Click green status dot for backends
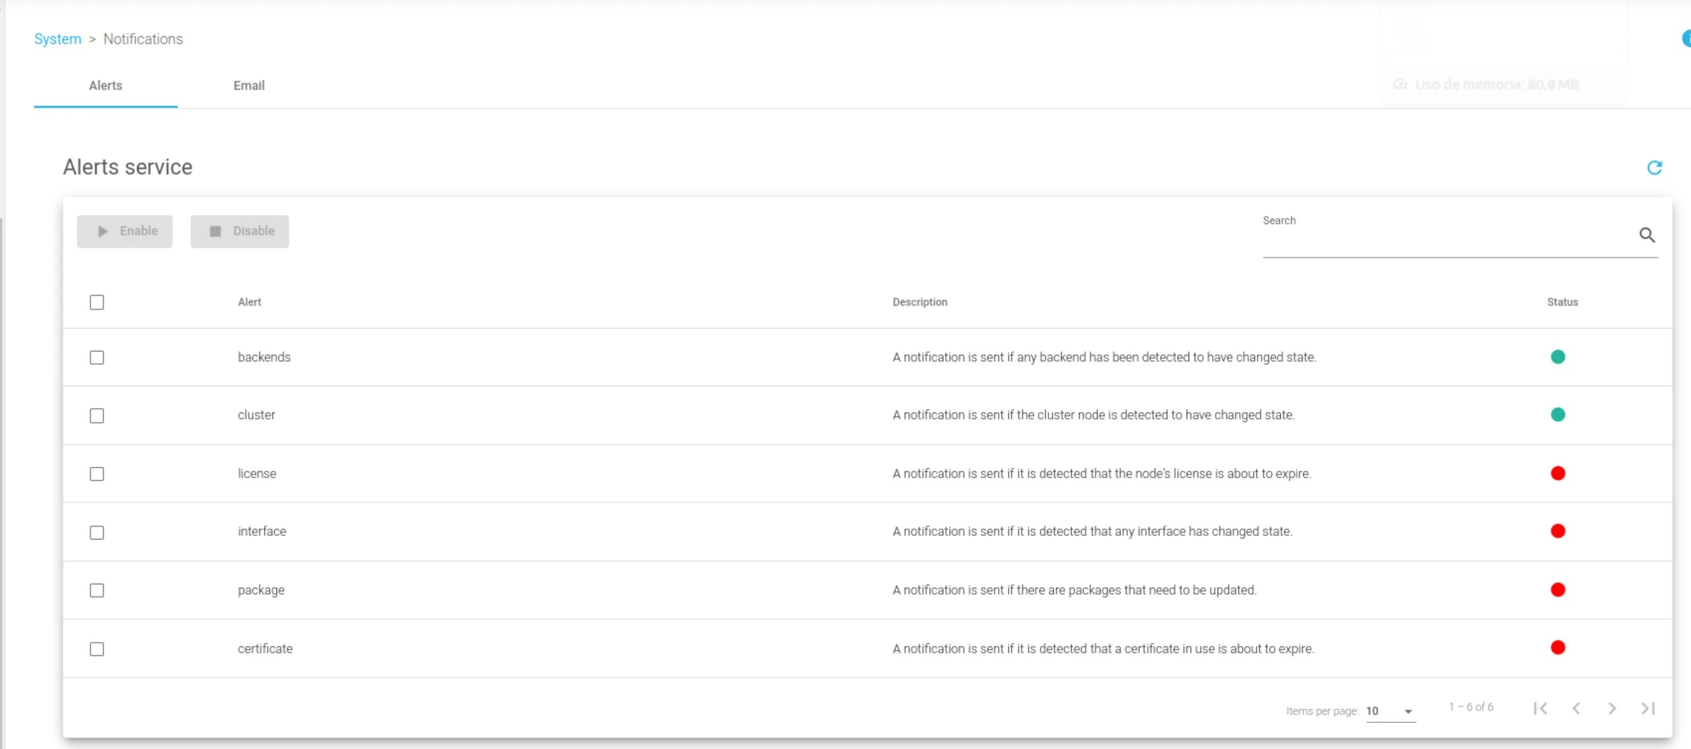Viewport: 1691px width, 749px height. [1558, 357]
